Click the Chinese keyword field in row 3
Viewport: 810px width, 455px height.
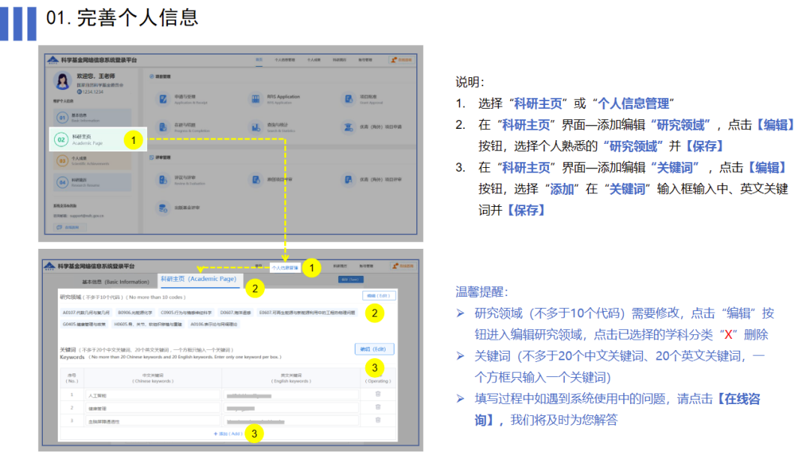coord(153,421)
